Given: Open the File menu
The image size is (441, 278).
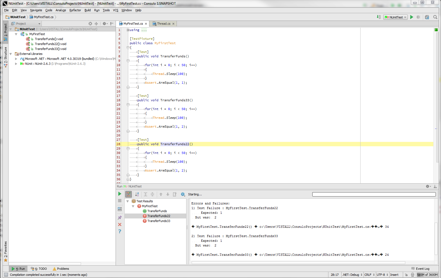Looking at the screenshot, I should click(x=6, y=10).
